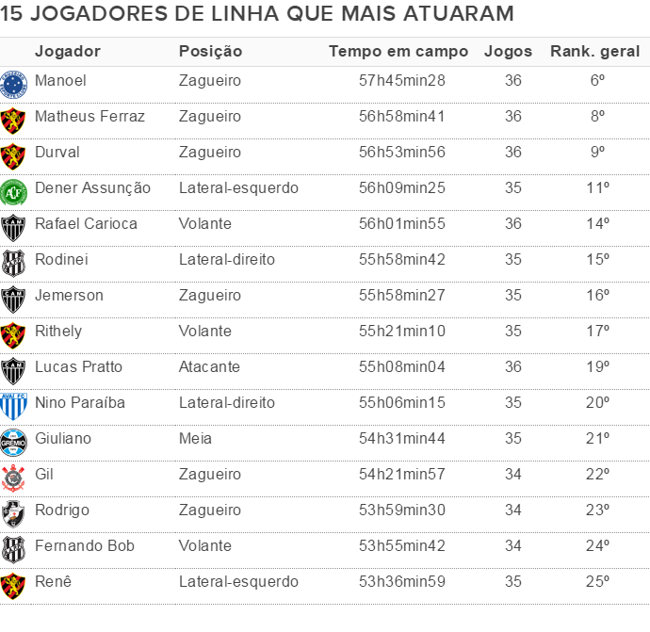Click the Ponte Preta crest beside Rodinei

[13, 261]
